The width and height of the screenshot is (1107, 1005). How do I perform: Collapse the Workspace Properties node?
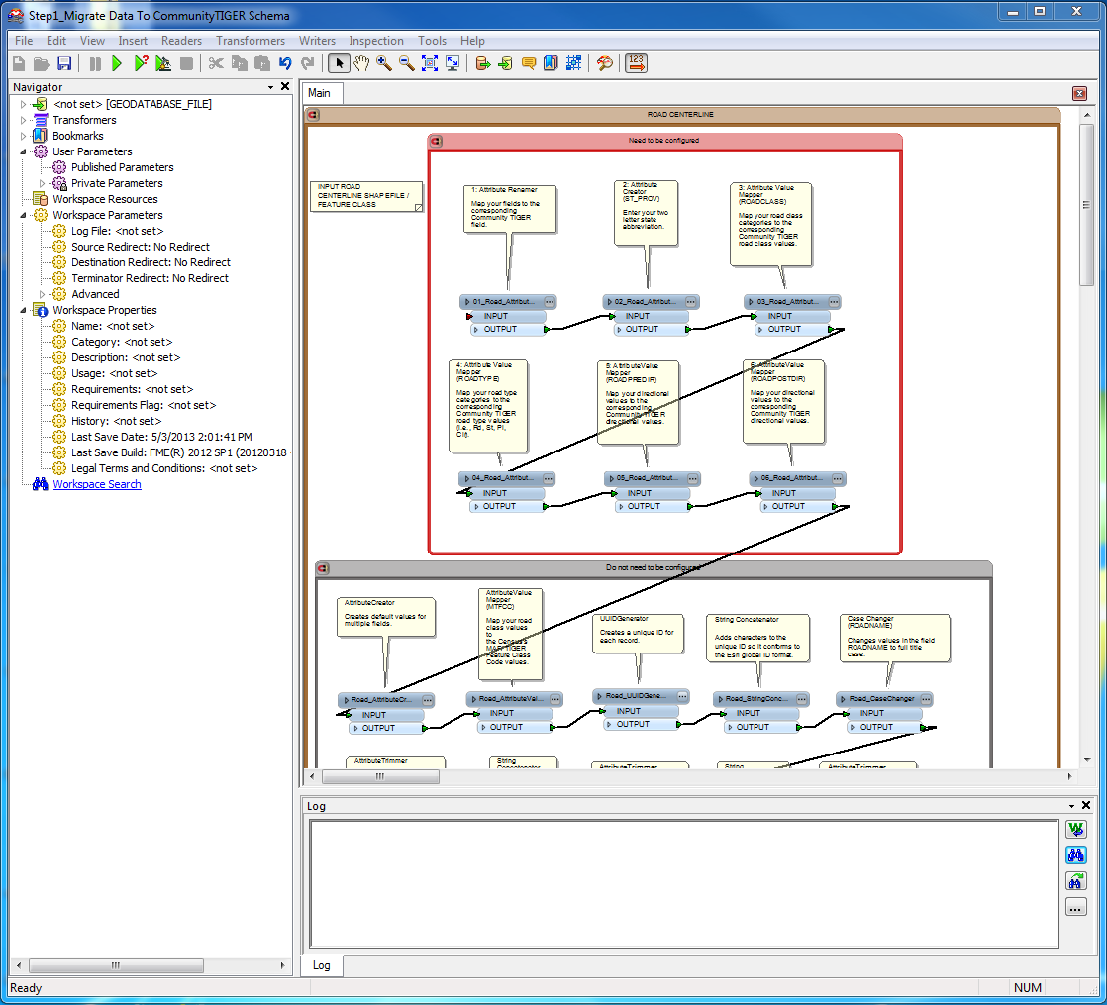pyautogui.click(x=24, y=310)
